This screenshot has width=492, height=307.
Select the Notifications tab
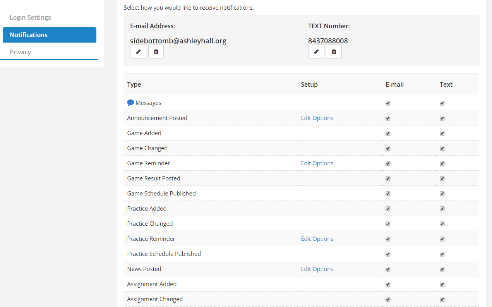[29, 35]
